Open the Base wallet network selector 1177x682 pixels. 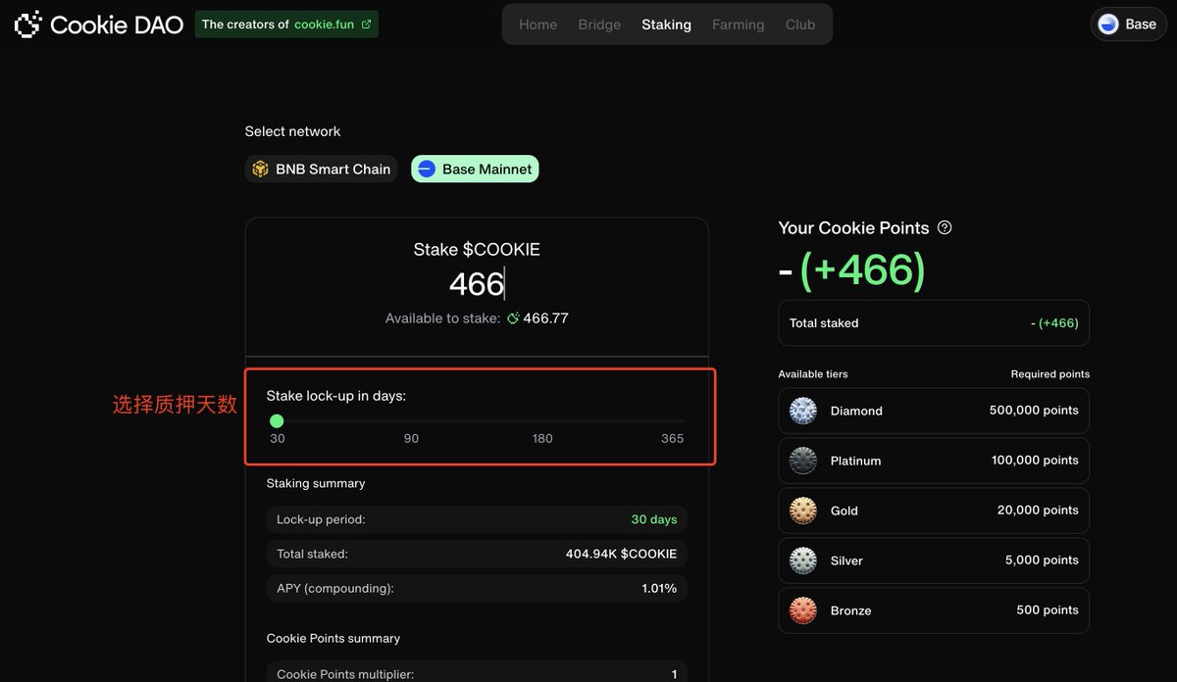point(1128,24)
